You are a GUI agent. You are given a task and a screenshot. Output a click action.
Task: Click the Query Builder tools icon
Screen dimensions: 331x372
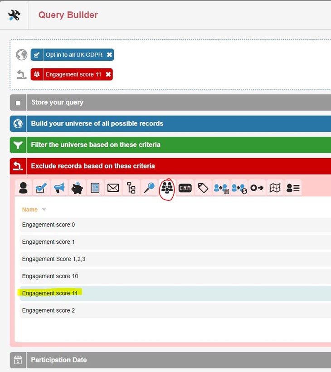(x=14, y=15)
